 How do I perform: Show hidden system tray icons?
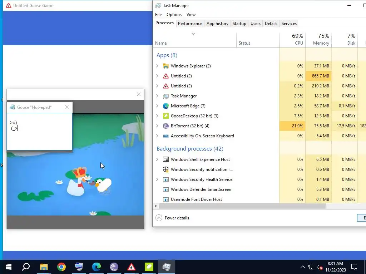(x=302, y=267)
